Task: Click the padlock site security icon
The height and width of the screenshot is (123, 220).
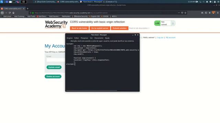Action: point(33,13)
